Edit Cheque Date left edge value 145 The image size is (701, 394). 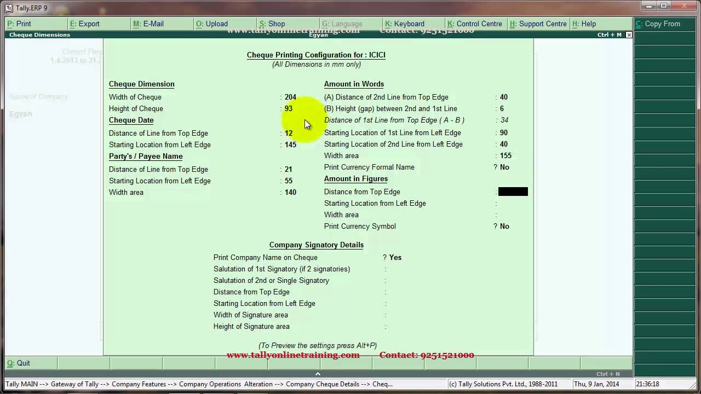(290, 144)
